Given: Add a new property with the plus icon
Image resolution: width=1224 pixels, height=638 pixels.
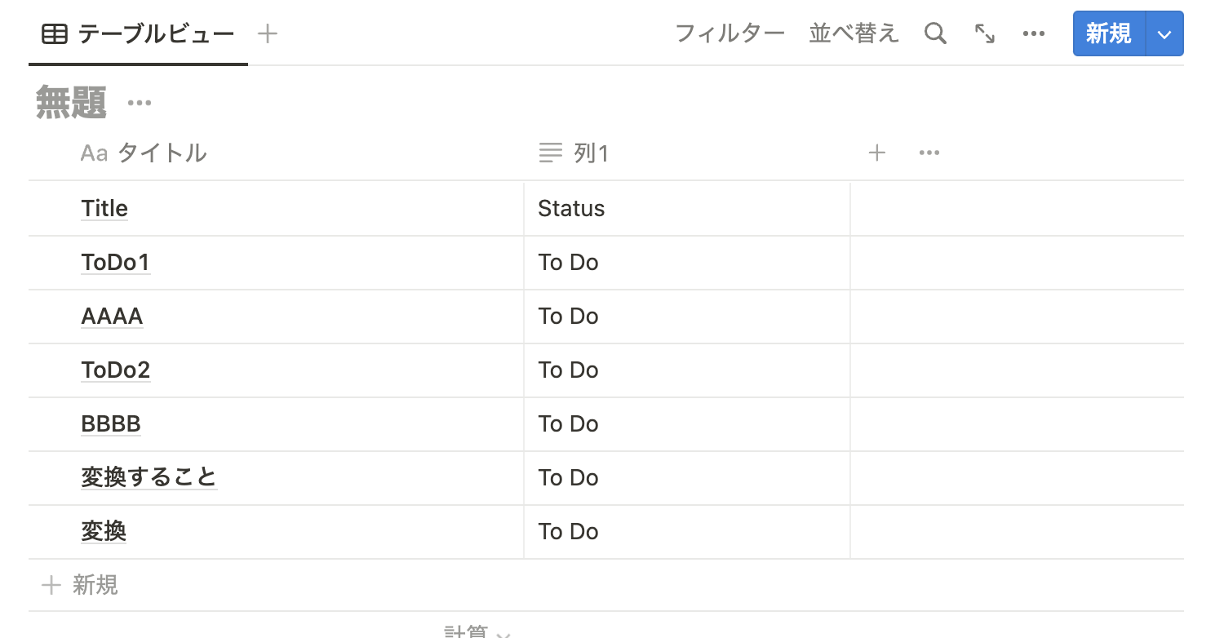Looking at the screenshot, I should [877, 153].
